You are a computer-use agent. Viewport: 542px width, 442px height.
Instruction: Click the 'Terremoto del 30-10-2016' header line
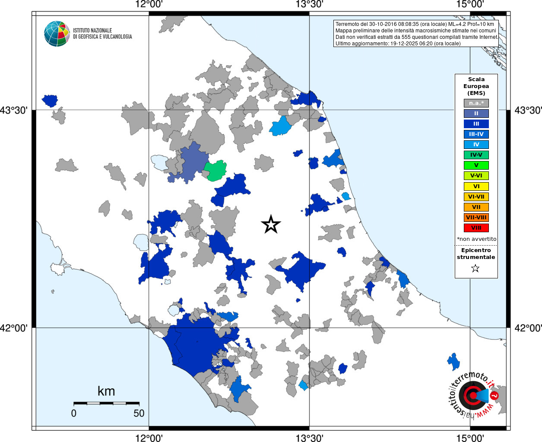[415, 24]
